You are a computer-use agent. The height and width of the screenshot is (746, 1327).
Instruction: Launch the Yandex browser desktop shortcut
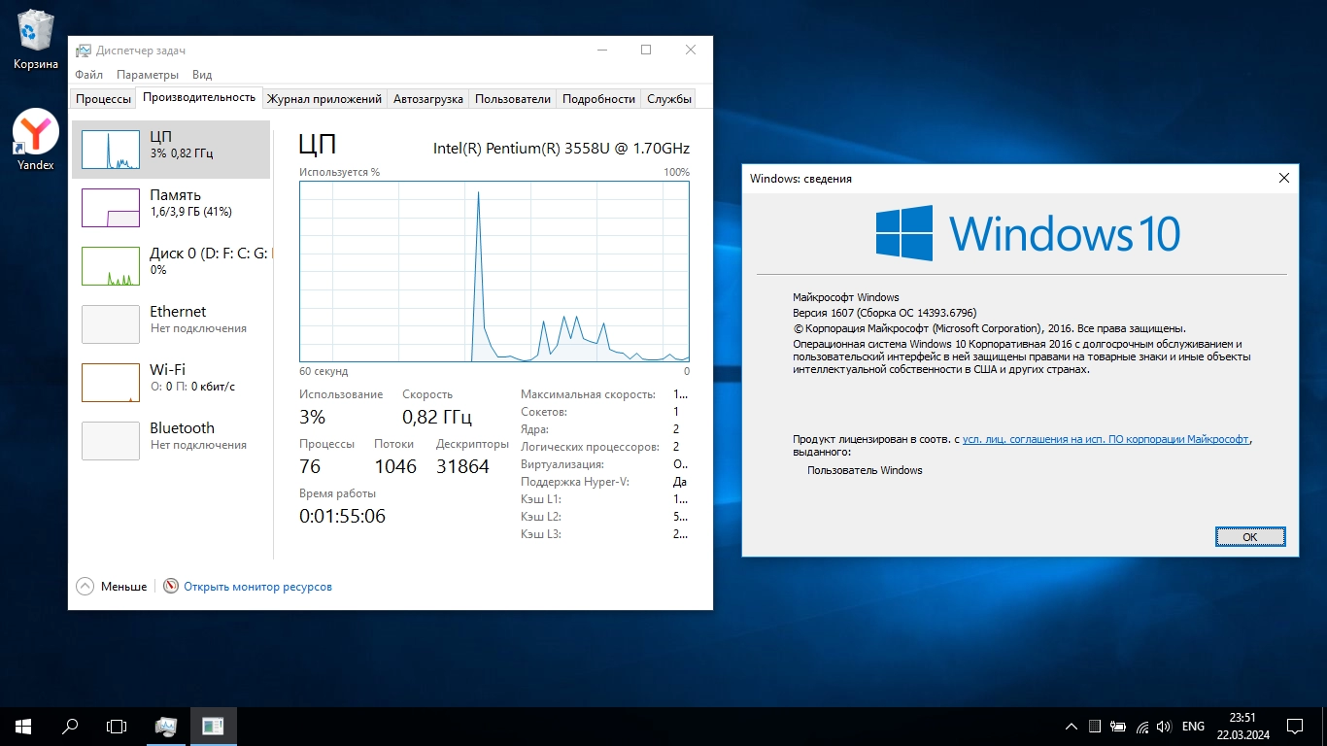(x=35, y=140)
